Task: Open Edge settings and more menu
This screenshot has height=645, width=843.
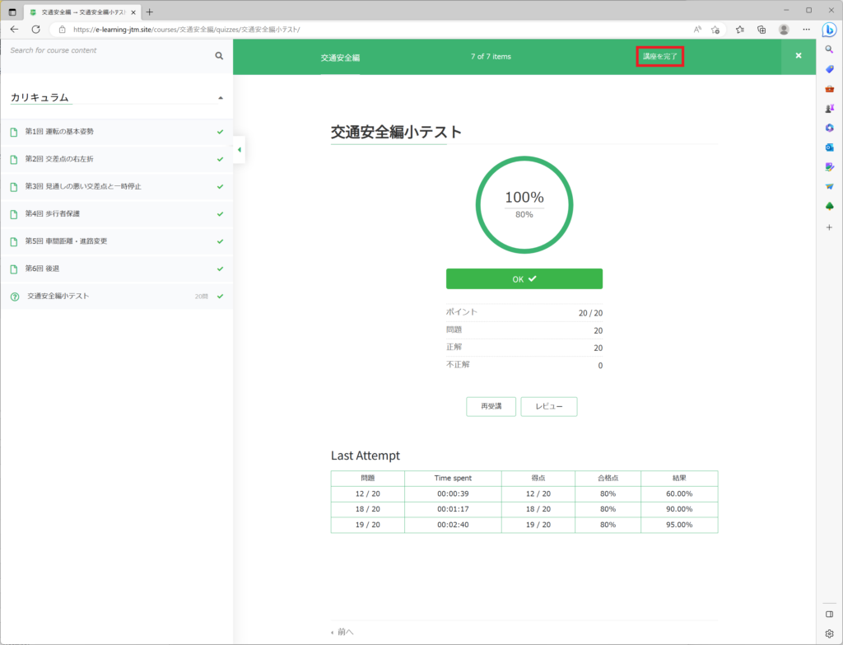Action: [x=806, y=29]
